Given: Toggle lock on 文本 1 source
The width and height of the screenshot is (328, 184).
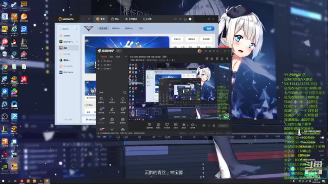Looking at the screenshot, I should (102, 69).
